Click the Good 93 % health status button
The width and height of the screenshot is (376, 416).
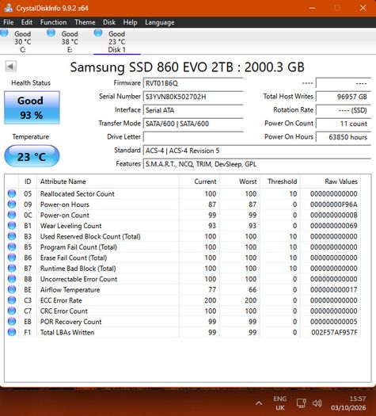point(32,108)
